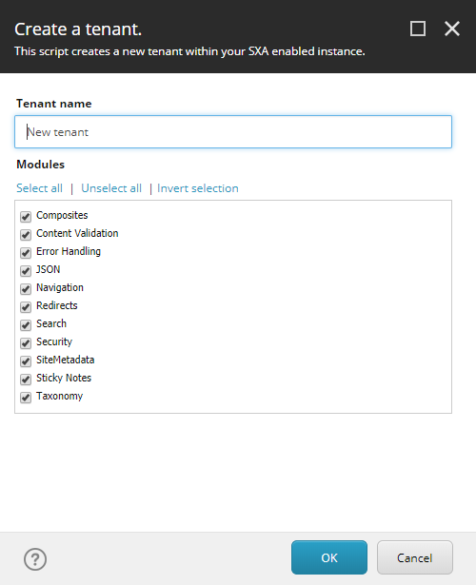
Task: Uncheck the Composites module checkbox
Action: click(x=26, y=216)
